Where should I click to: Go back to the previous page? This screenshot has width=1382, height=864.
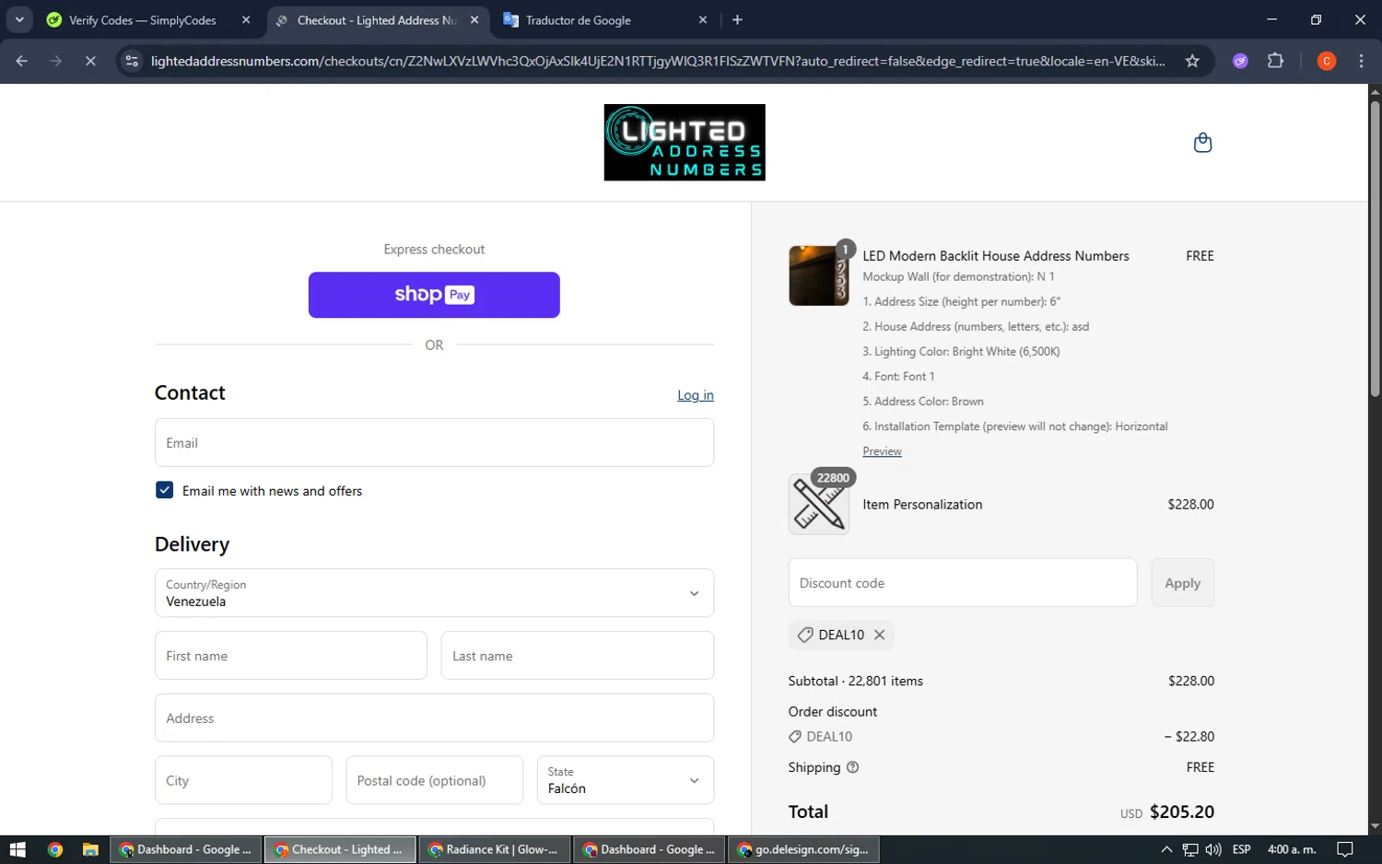pos(22,61)
